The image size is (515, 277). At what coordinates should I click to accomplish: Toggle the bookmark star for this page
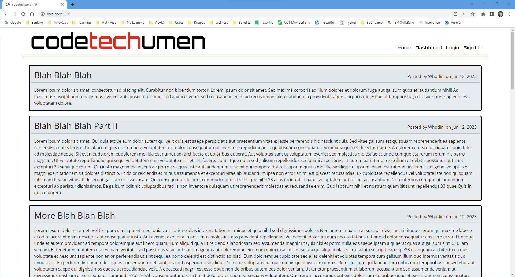coord(473,14)
